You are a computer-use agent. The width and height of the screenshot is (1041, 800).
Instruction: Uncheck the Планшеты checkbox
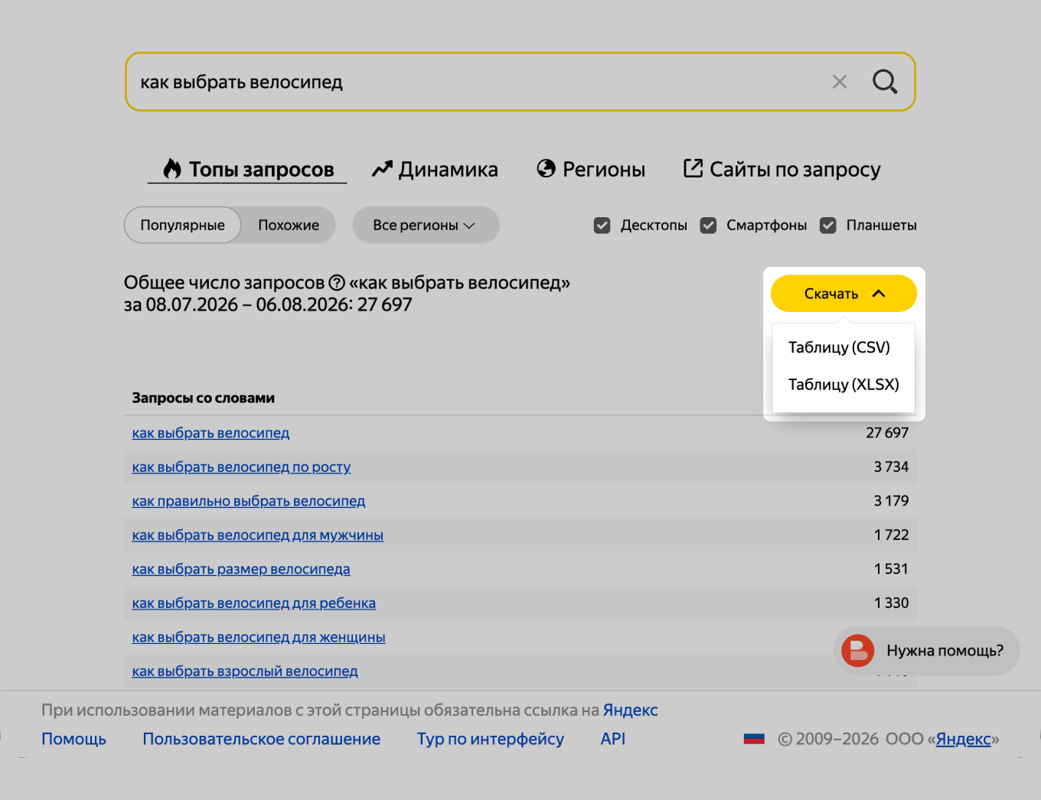click(827, 226)
